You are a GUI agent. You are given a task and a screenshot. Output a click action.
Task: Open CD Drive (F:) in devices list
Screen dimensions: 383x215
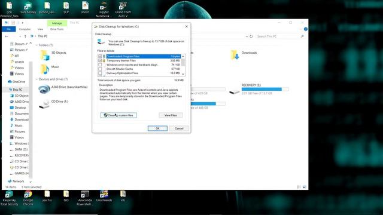pos(54,103)
